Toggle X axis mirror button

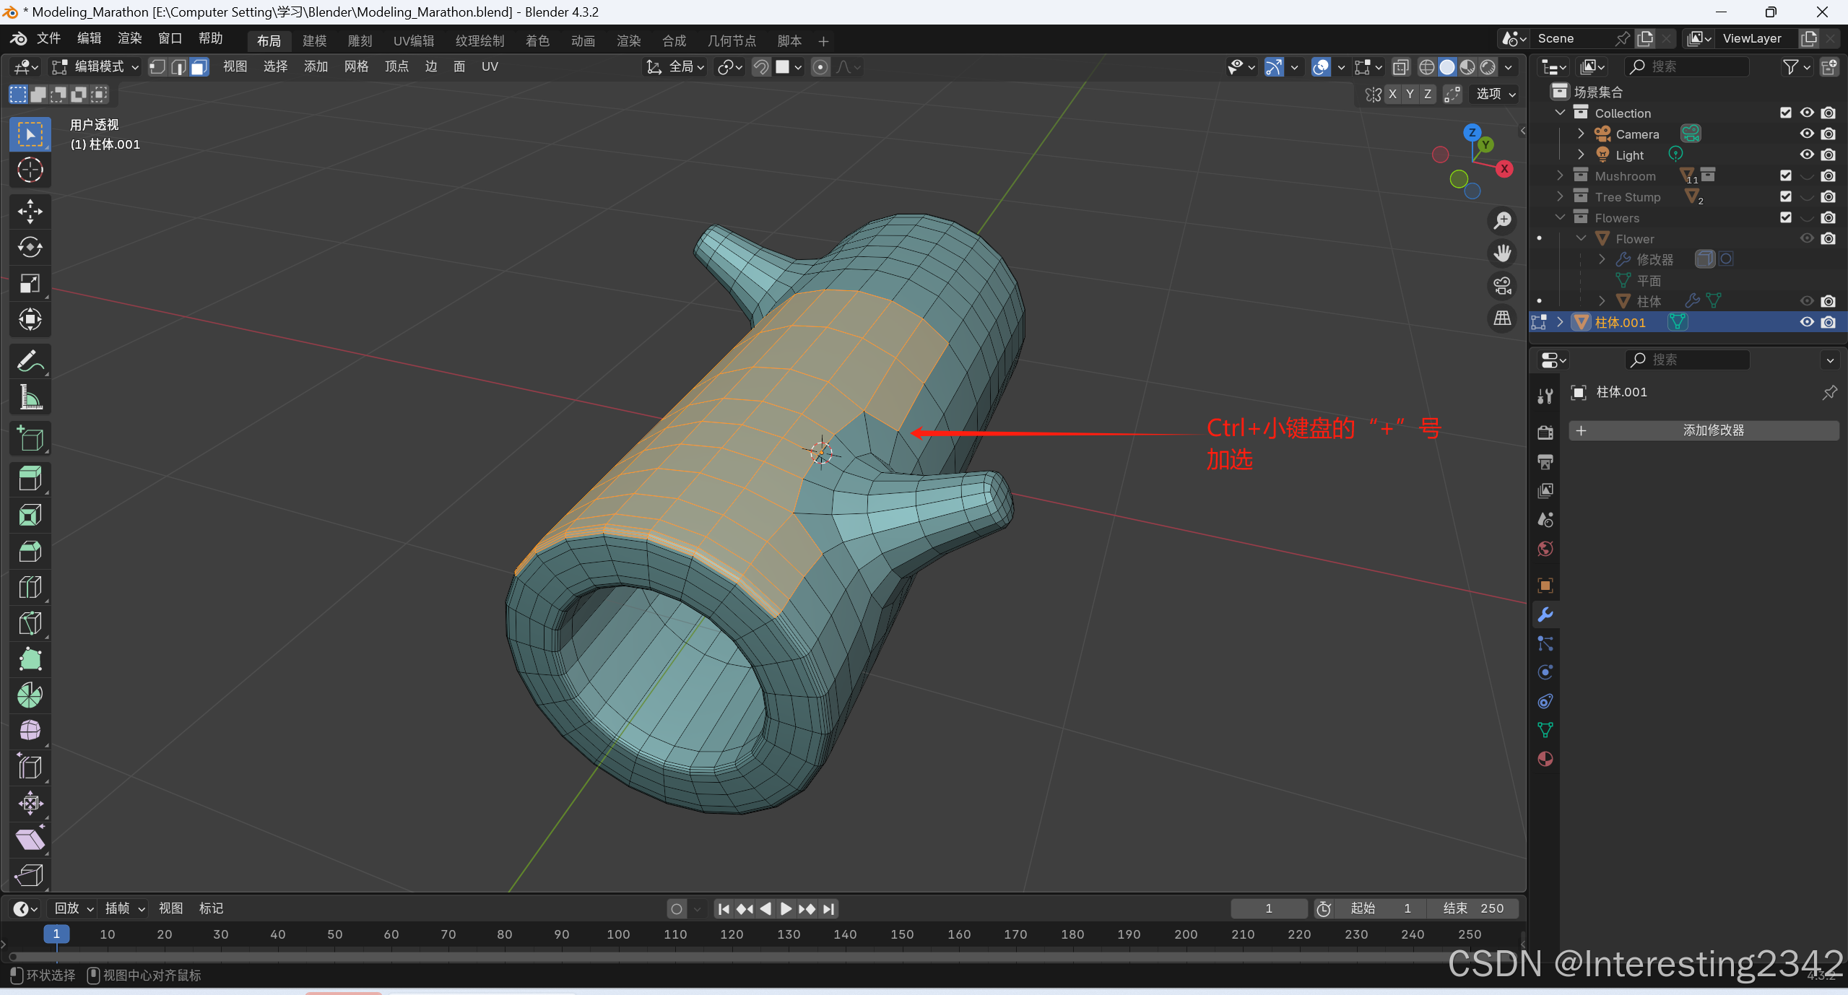click(1392, 94)
